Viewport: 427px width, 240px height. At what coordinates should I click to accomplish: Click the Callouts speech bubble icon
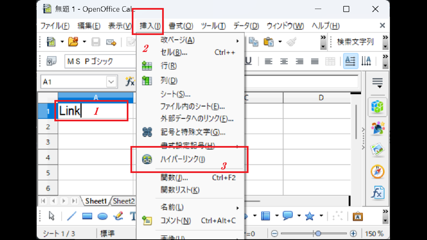[x=288, y=216]
